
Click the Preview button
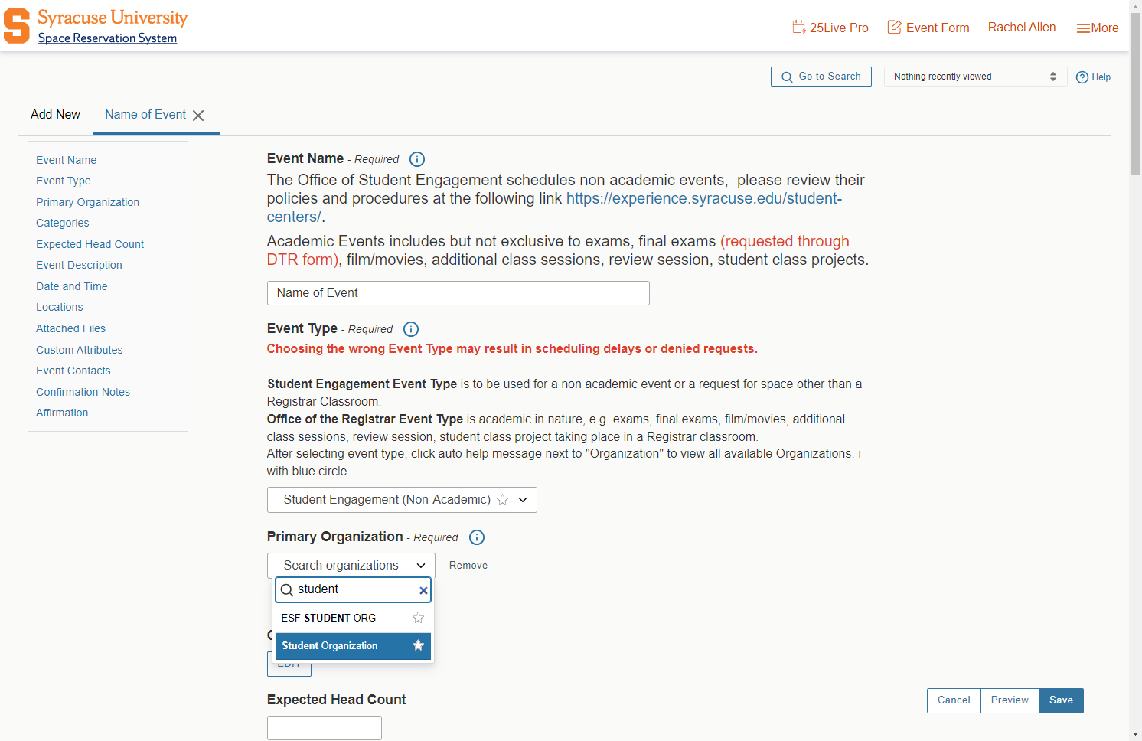click(1010, 700)
